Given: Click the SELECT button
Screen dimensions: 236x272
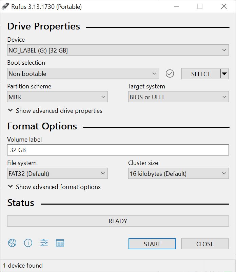Looking at the screenshot, I should click(x=201, y=74).
